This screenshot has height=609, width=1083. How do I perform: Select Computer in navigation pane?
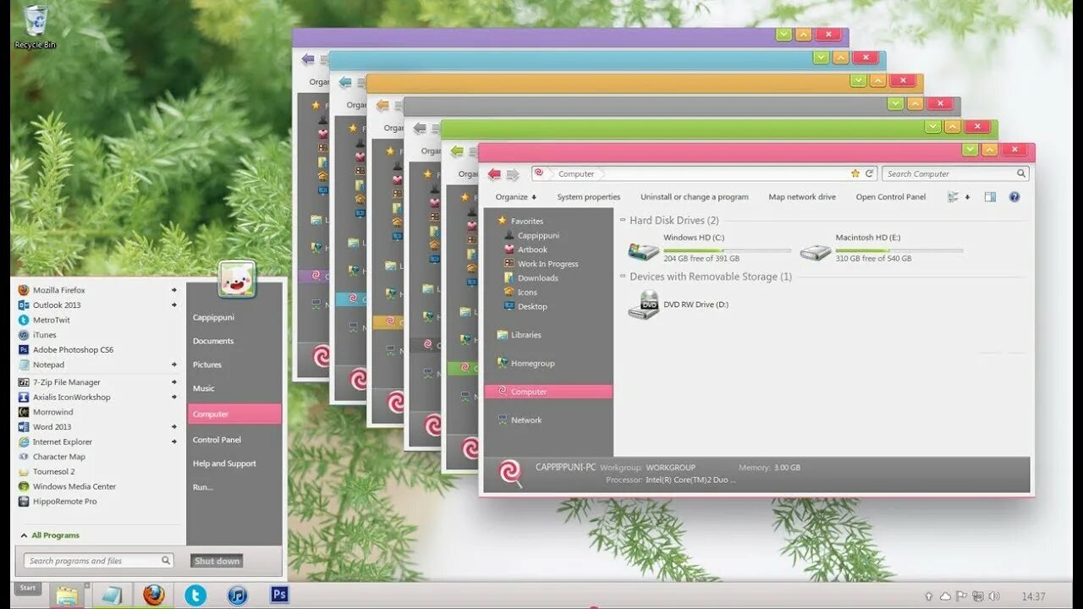pyautogui.click(x=548, y=392)
